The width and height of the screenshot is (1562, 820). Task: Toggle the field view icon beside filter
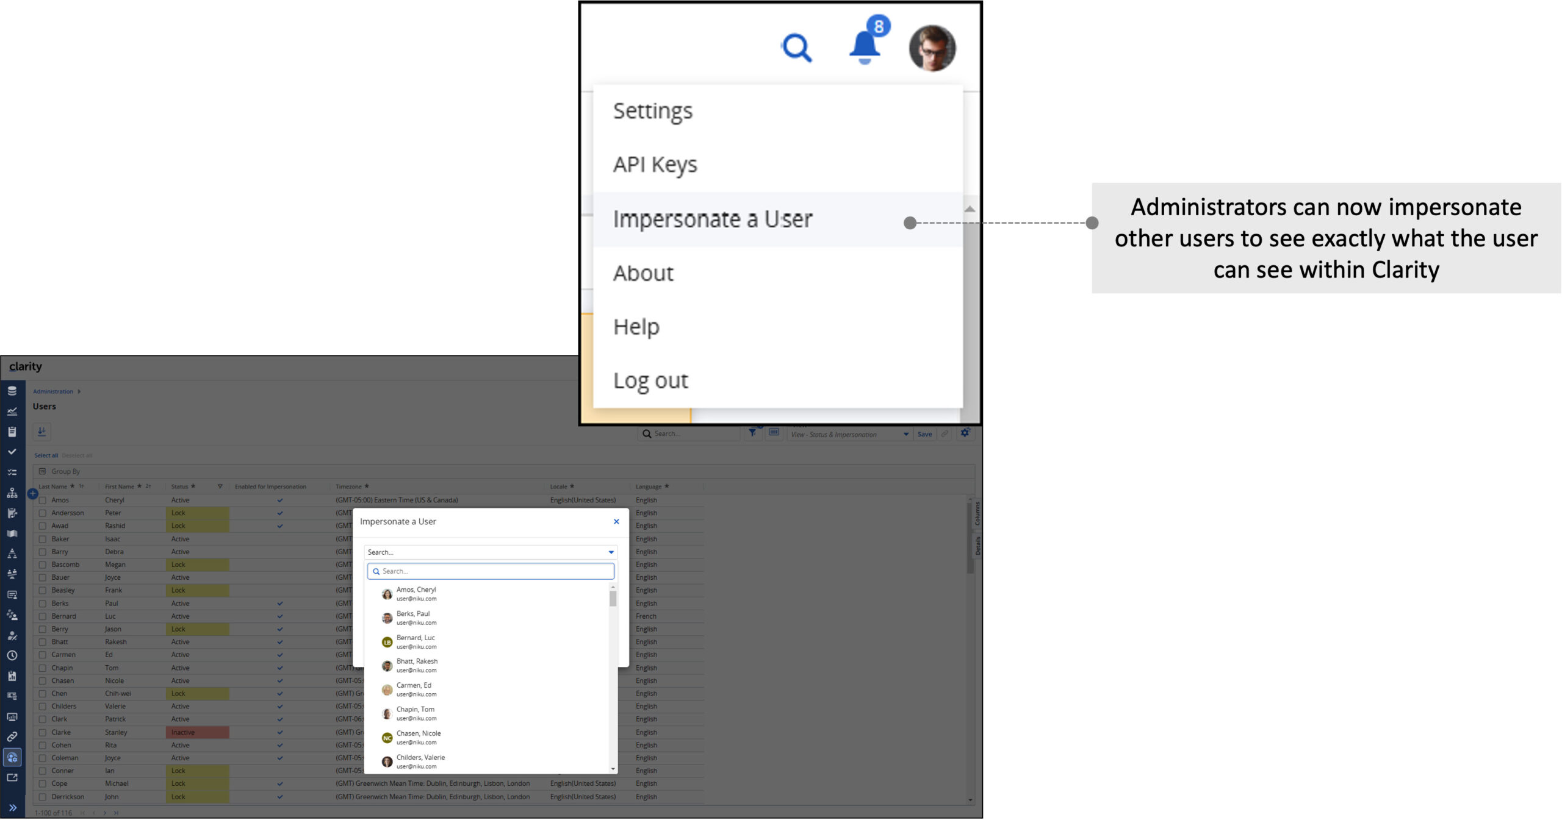click(774, 432)
